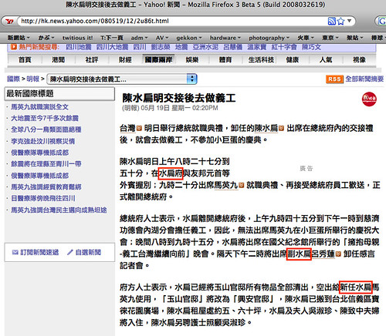Click the 訂閱新聞速遞 link
The image size is (386, 336).
click(x=39, y=253)
